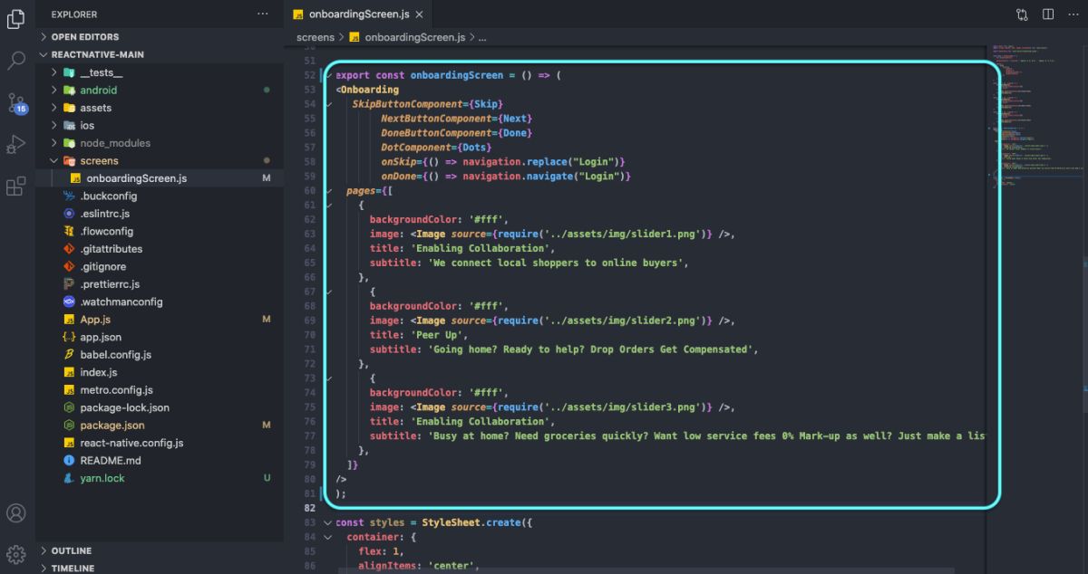
Task: Open editor more actions ellipsis
Action: 1073,14
